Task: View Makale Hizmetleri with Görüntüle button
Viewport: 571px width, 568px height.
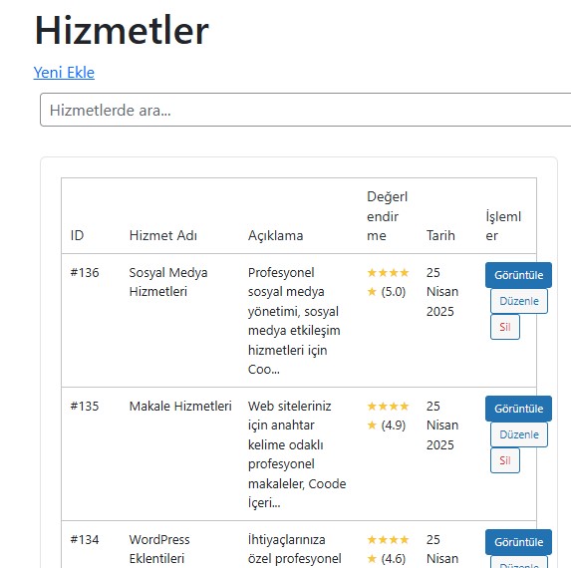Action: (518, 409)
